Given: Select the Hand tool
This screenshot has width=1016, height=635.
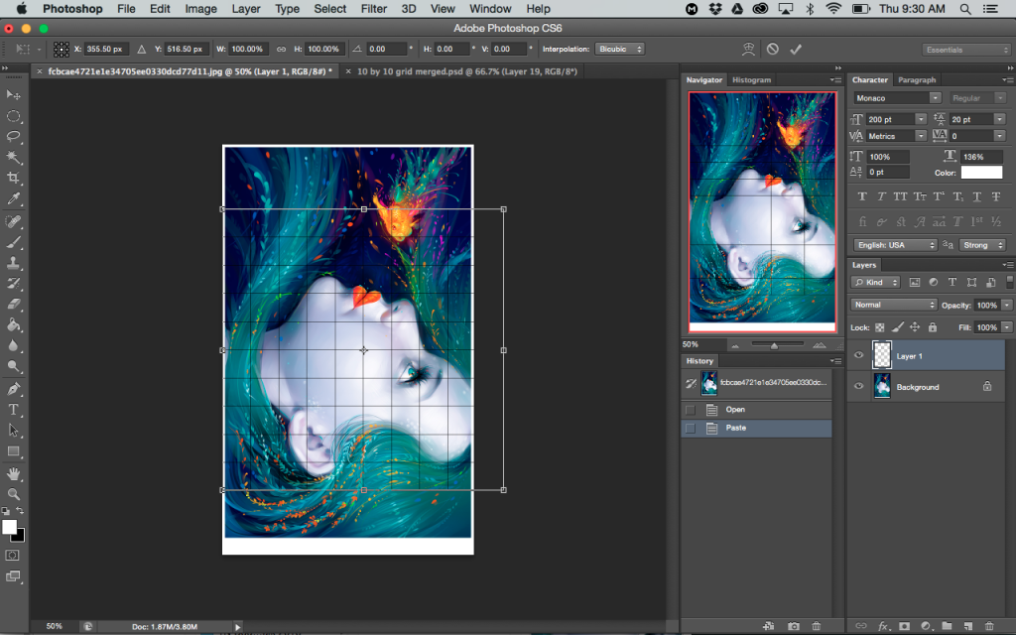Looking at the screenshot, I should pos(13,473).
